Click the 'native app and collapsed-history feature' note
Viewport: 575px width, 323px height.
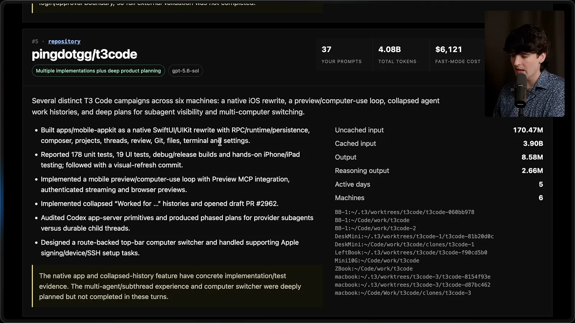[178, 286]
